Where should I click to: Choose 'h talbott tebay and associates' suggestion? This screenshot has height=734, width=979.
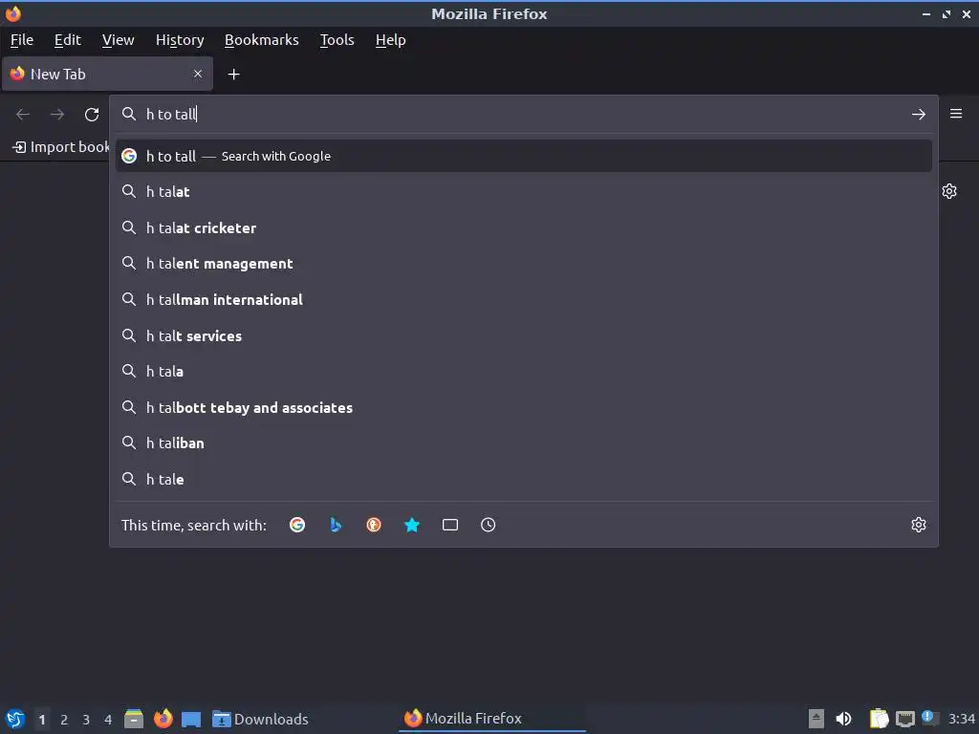coord(524,407)
